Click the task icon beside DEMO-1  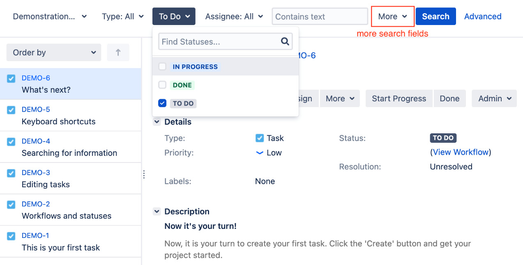tap(11, 236)
